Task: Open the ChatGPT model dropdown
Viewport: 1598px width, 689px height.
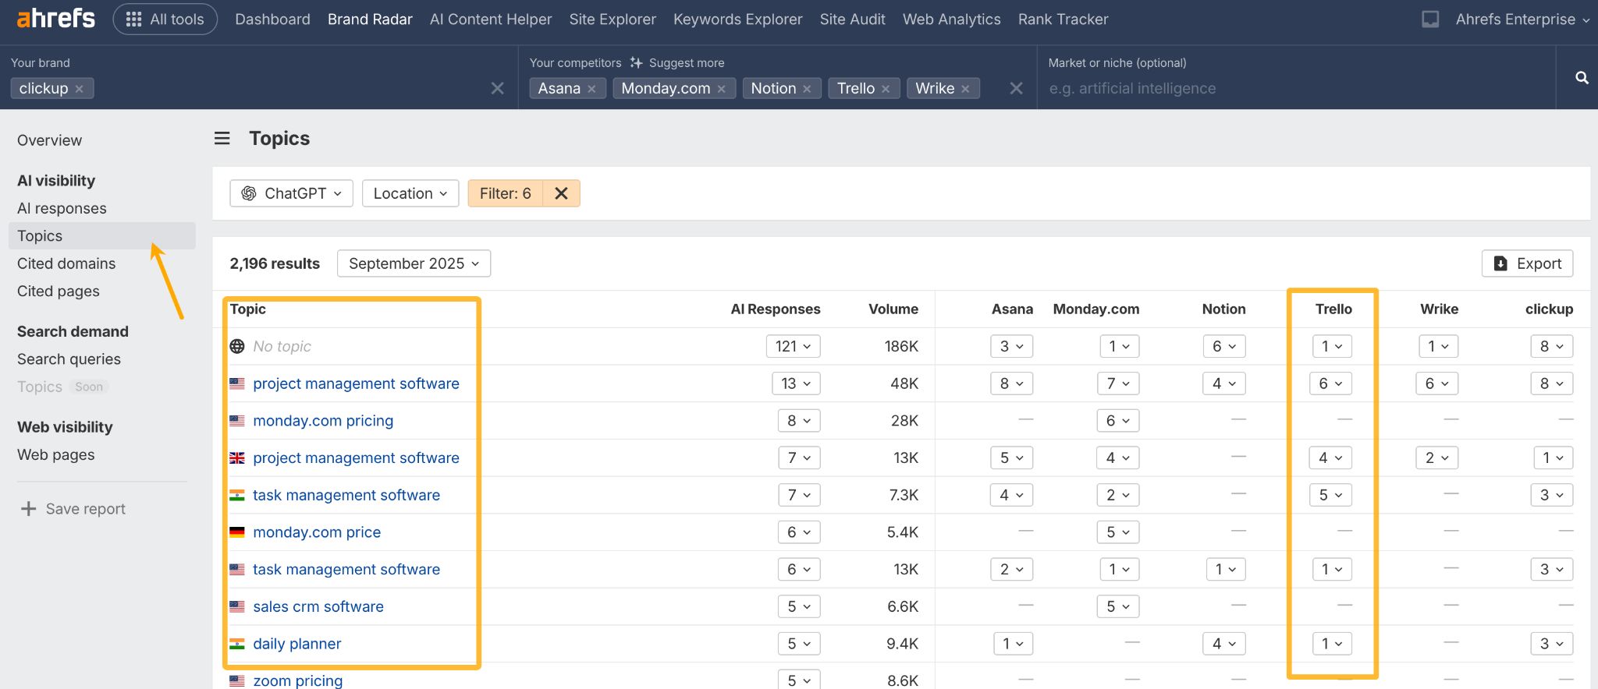Action: (x=291, y=193)
